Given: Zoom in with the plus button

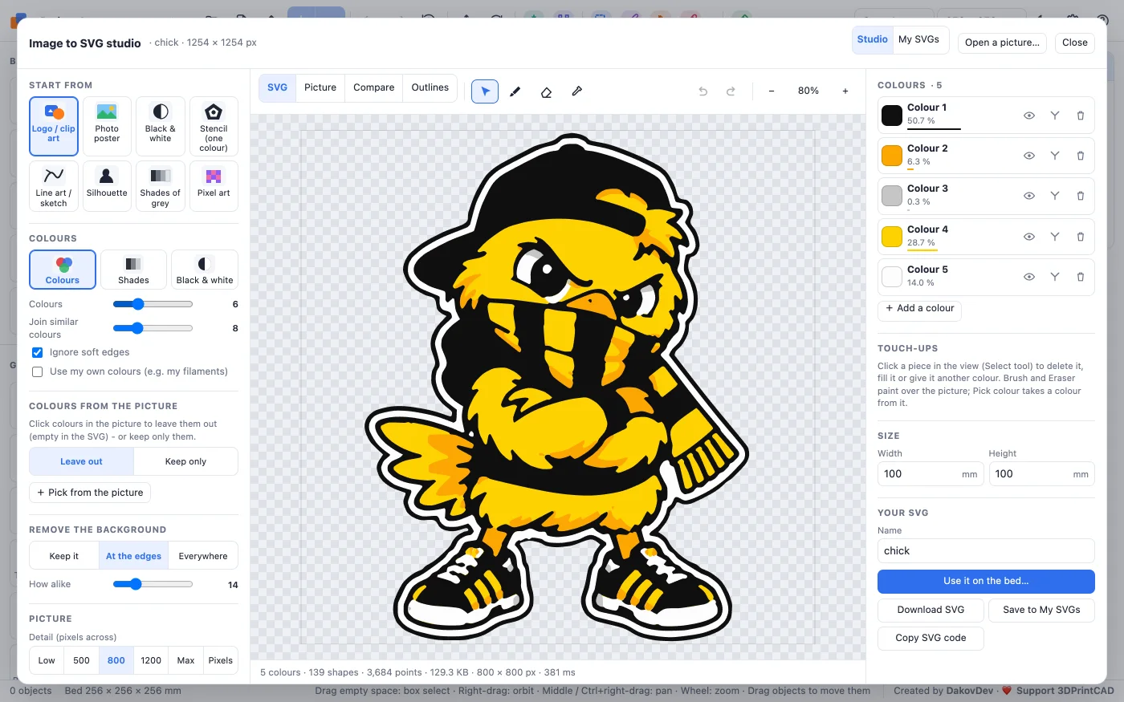Looking at the screenshot, I should (x=845, y=91).
